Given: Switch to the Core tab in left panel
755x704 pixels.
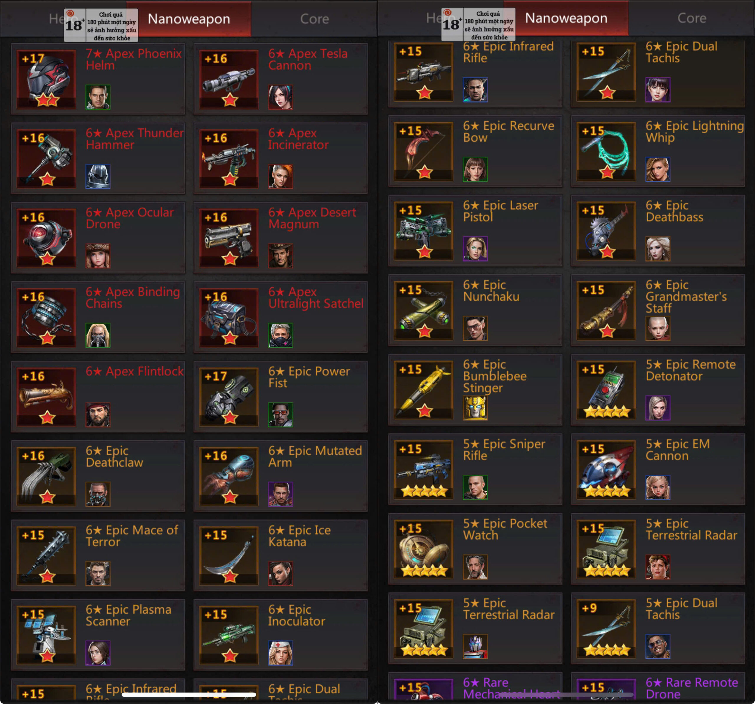Looking at the screenshot, I should (x=314, y=19).
